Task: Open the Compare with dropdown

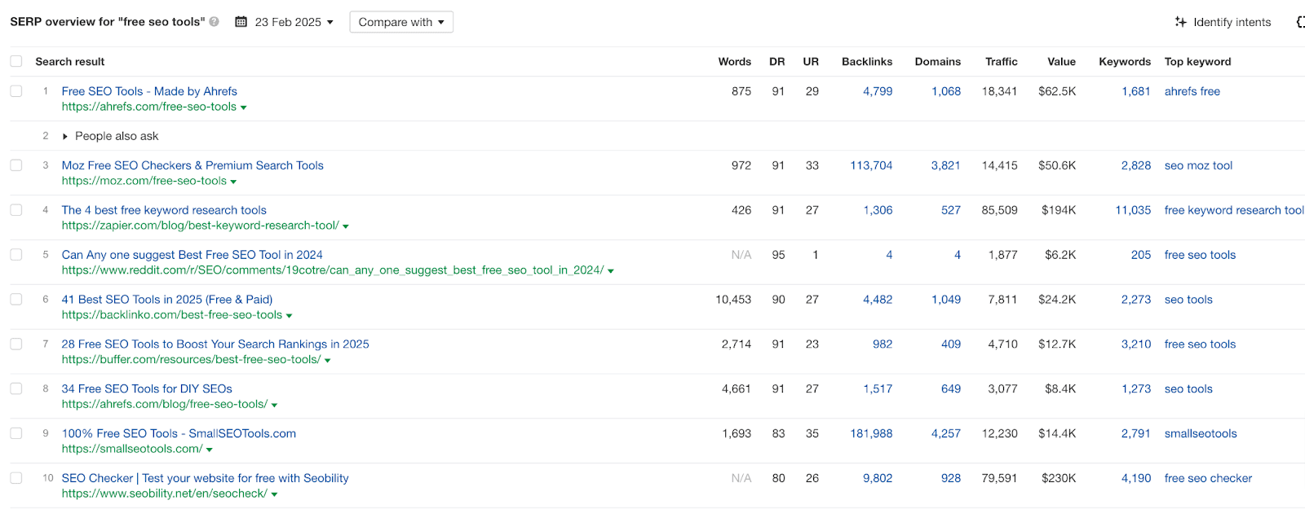Action: point(401,22)
